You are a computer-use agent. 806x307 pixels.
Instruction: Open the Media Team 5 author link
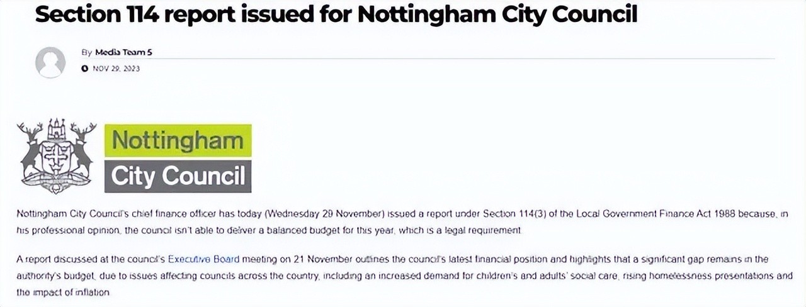[x=123, y=52]
